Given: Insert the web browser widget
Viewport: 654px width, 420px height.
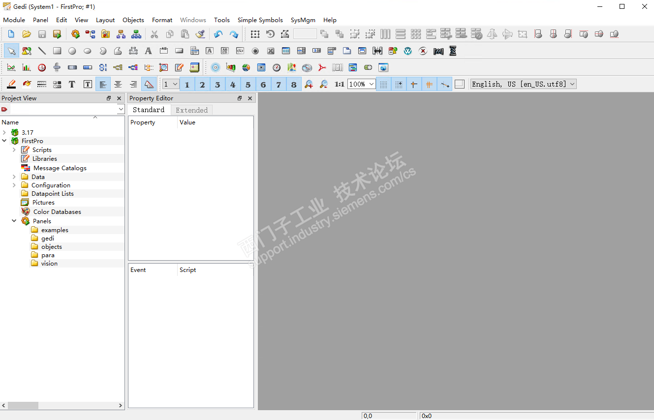Looking at the screenshot, I should [383, 67].
